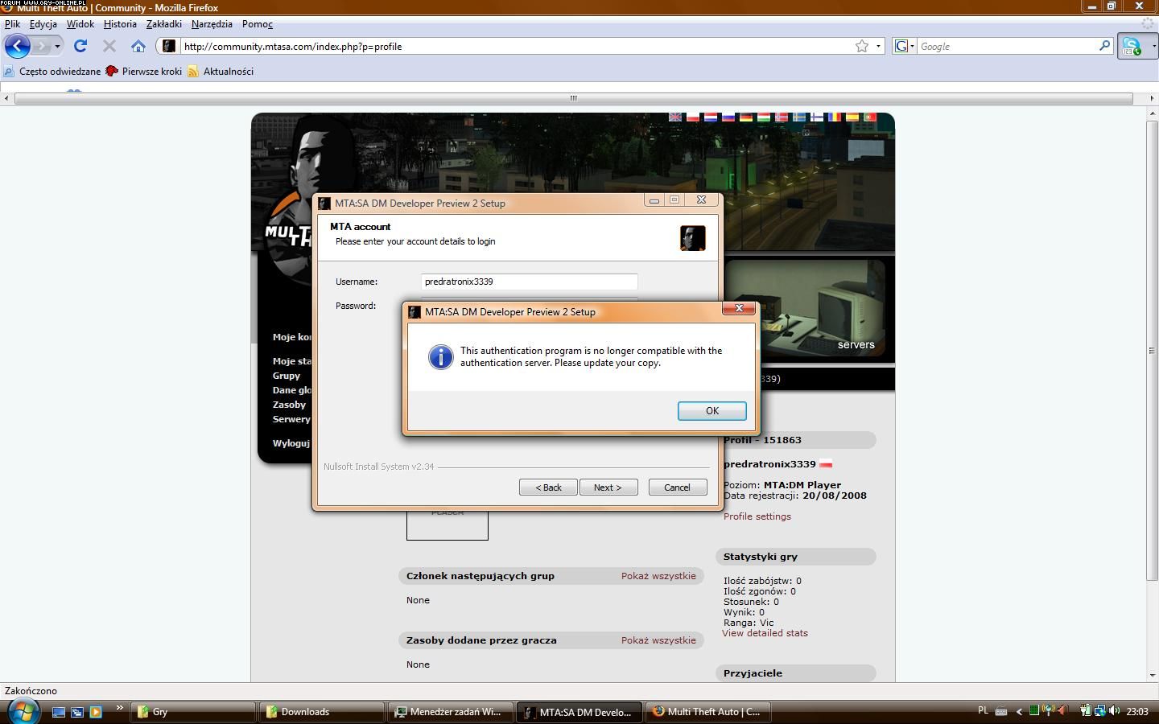The width and height of the screenshot is (1159, 724).
Task: Open the Profile settings link
Action: pos(757,516)
